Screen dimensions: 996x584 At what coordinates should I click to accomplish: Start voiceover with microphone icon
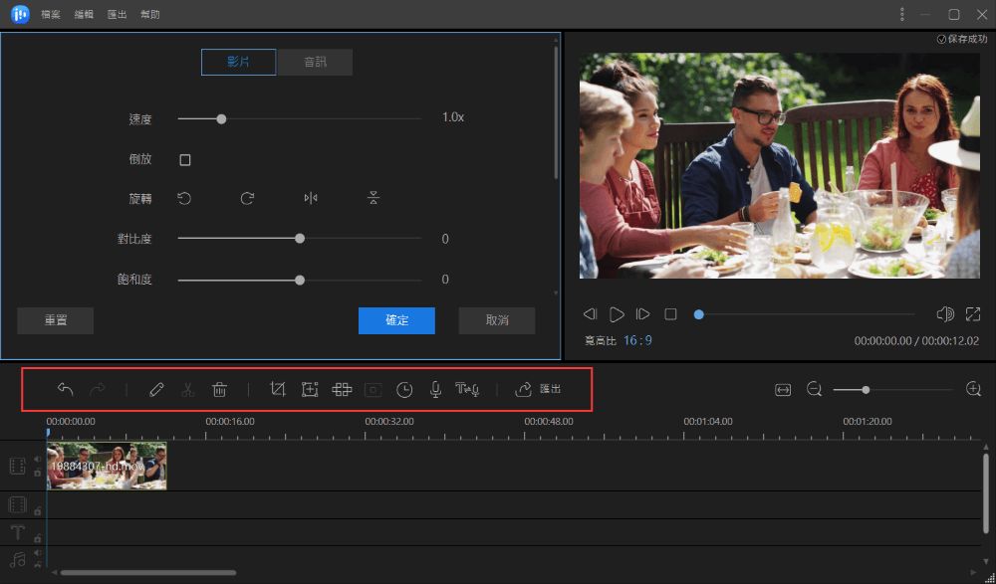pyautogui.click(x=435, y=390)
